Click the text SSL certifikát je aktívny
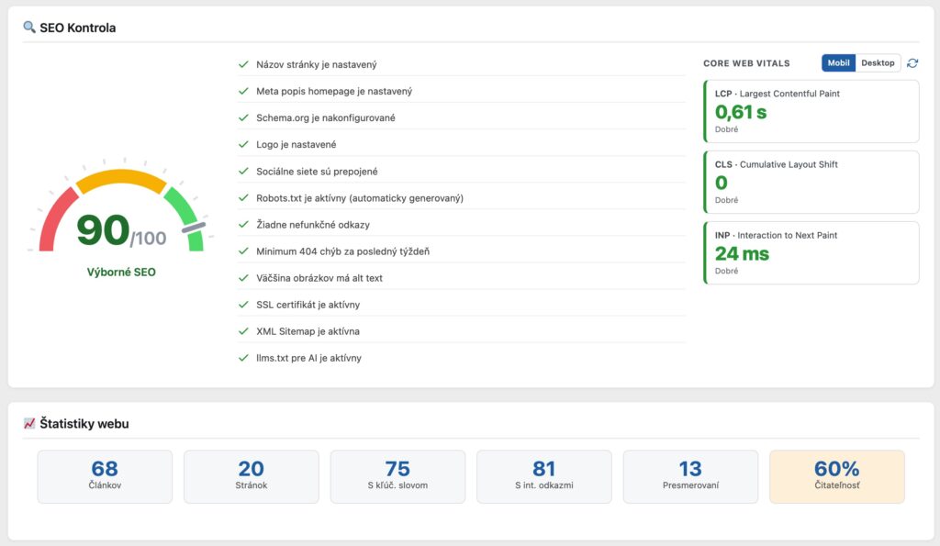Viewport: 940px width, 546px height. tap(308, 305)
